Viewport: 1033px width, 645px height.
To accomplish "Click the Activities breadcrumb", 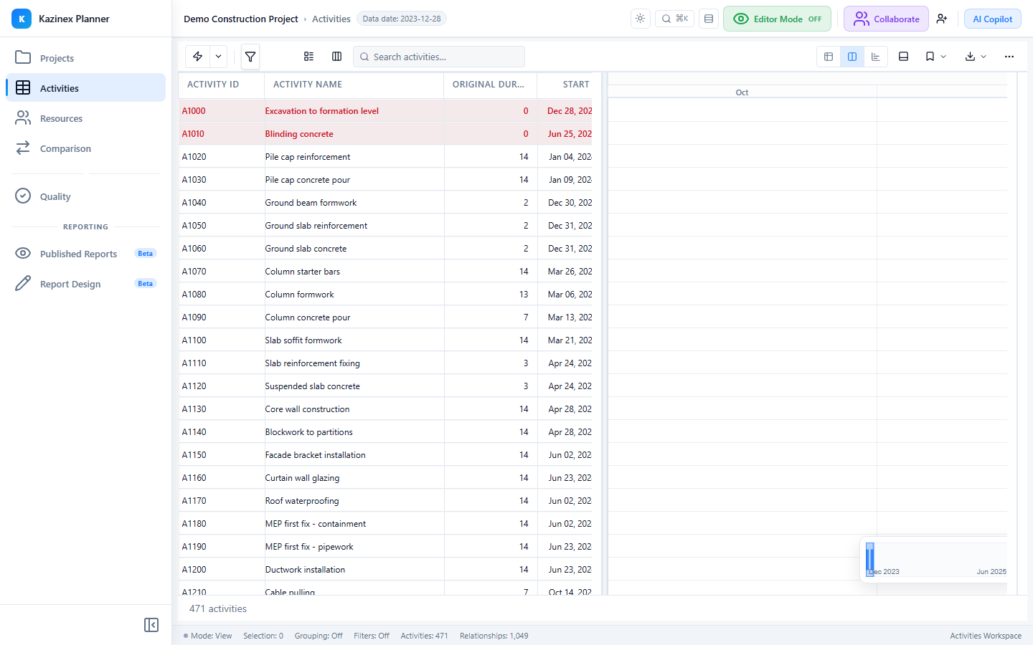I will [x=331, y=19].
